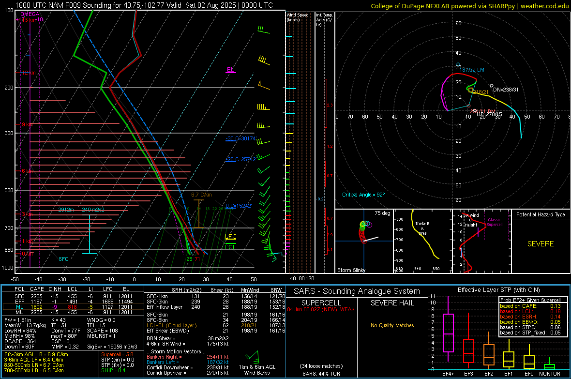Click the yellow SEVERE hazard text
Screen dimensions: 571x379
coord(541,244)
